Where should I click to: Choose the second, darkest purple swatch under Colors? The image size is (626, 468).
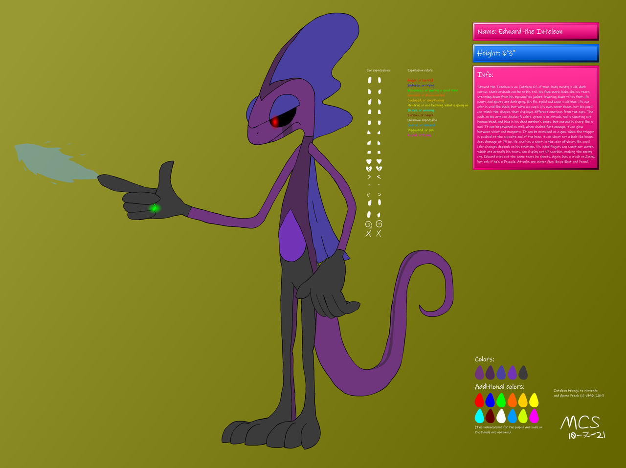[490, 373]
